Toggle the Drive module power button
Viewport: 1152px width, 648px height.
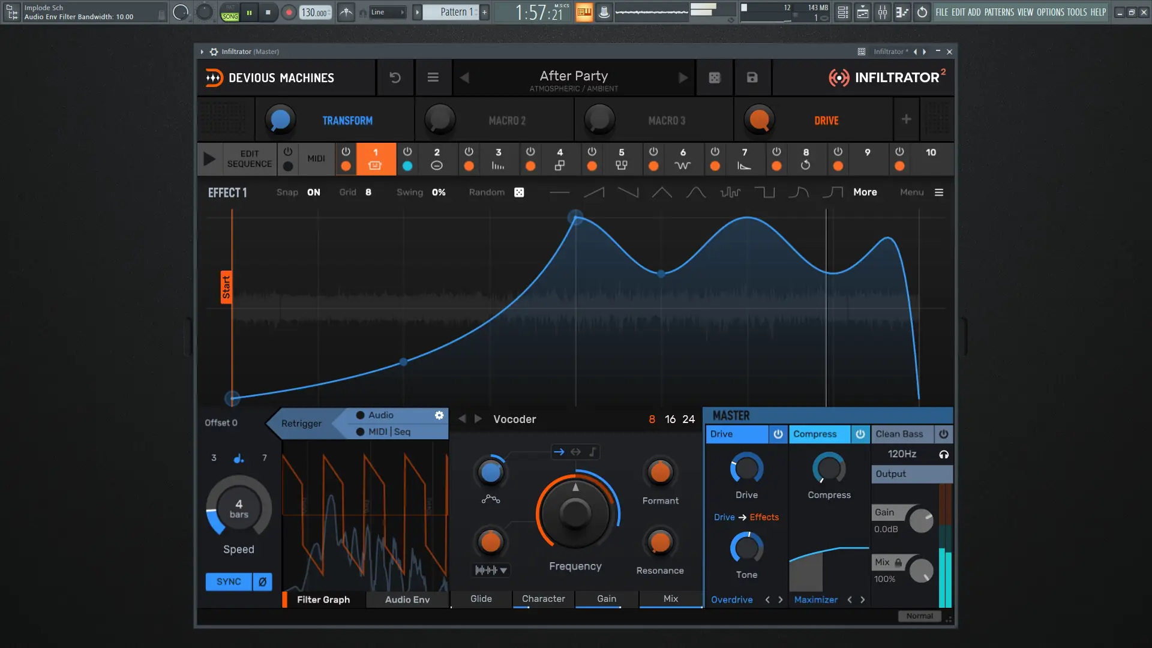click(x=778, y=434)
